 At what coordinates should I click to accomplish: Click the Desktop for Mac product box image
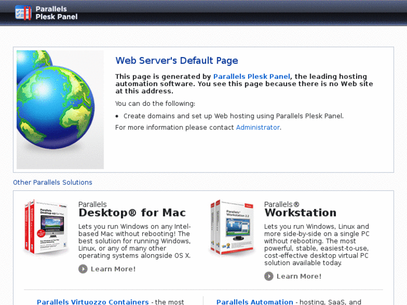pos(46,228)
